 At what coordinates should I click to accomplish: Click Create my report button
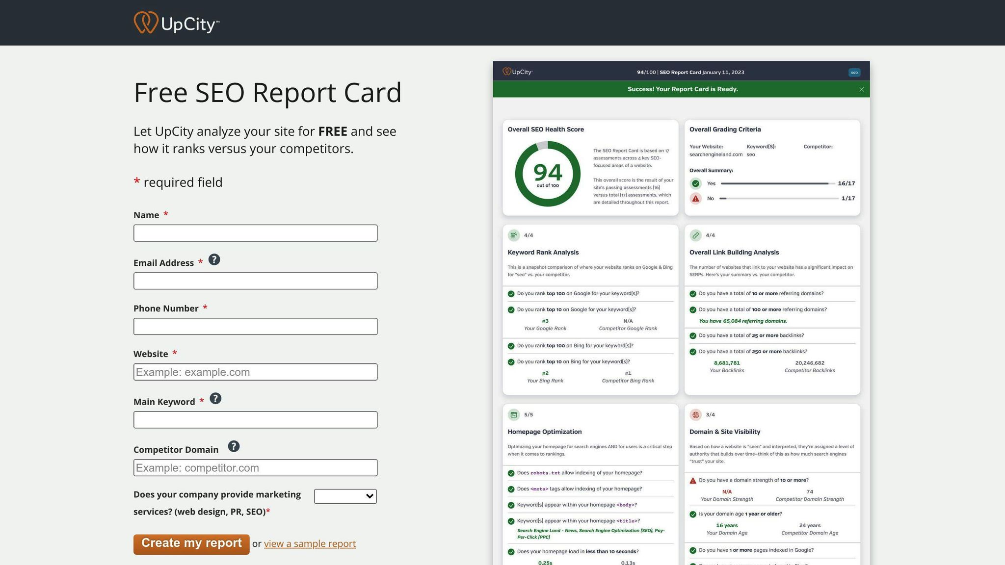click(191, 544)
